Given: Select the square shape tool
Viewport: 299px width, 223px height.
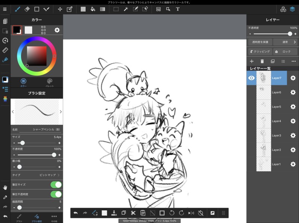Looking at the screenshot, I should click(x=37, y=9).
